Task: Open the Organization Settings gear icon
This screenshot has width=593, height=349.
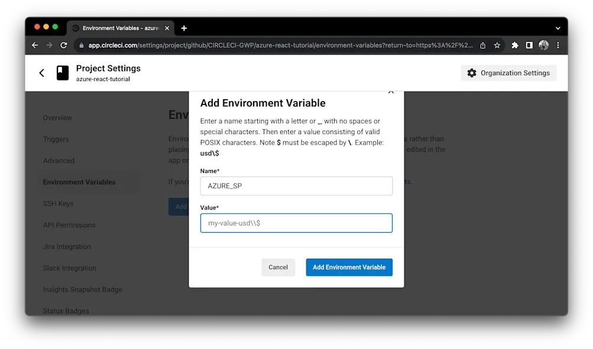Action: (x=471, y=73)
